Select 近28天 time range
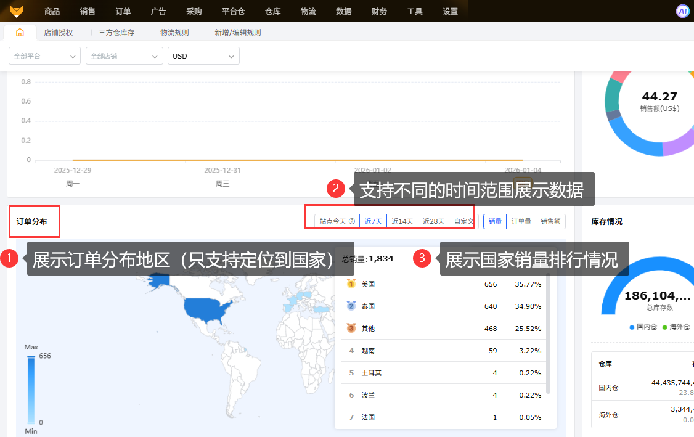The image size is (694, 437). tap(433, 221)
